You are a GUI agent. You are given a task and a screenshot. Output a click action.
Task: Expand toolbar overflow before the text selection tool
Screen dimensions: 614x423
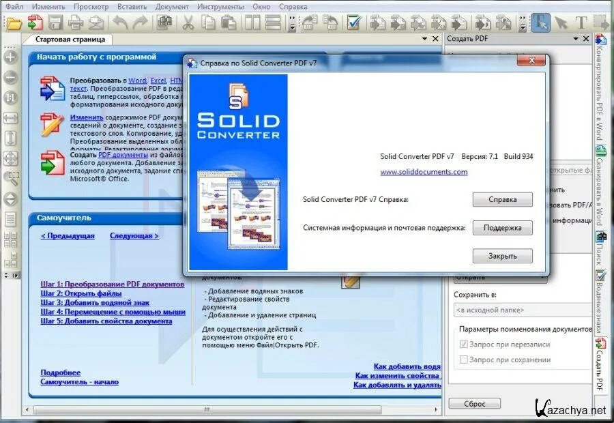523,23
